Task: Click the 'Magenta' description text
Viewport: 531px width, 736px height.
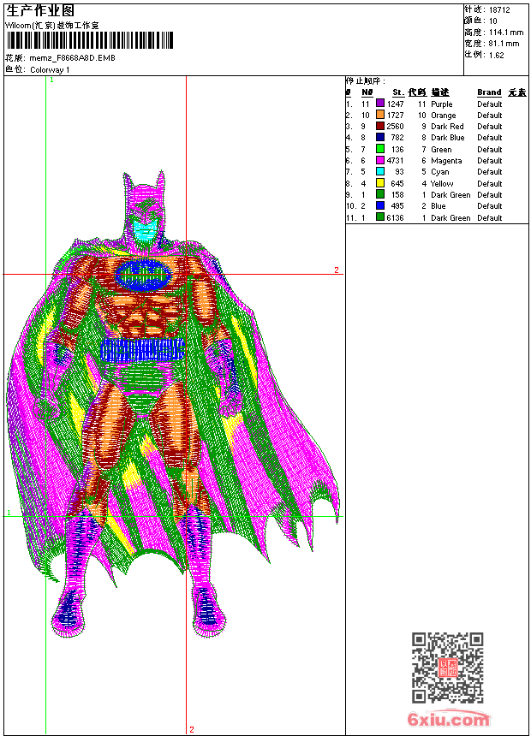Action: click(x=446, y=161)
